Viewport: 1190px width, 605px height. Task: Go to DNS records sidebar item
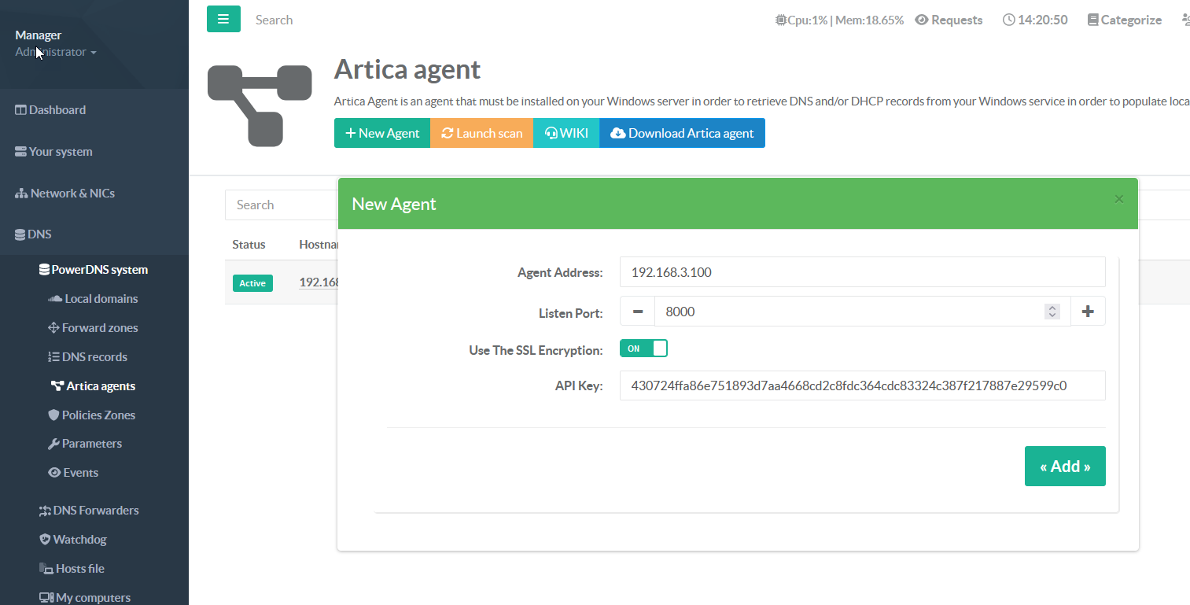pyautogui.click(x=94, y=357)
